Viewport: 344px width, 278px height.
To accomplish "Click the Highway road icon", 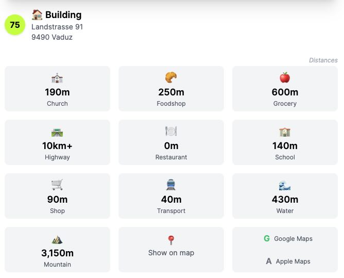I will pyautogui.click(x=57, y=133).
